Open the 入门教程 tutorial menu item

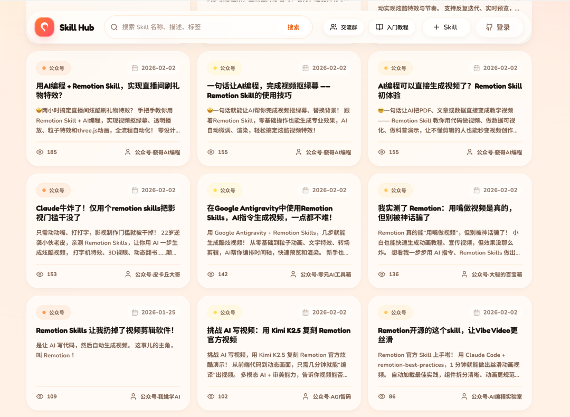(392, 27)
